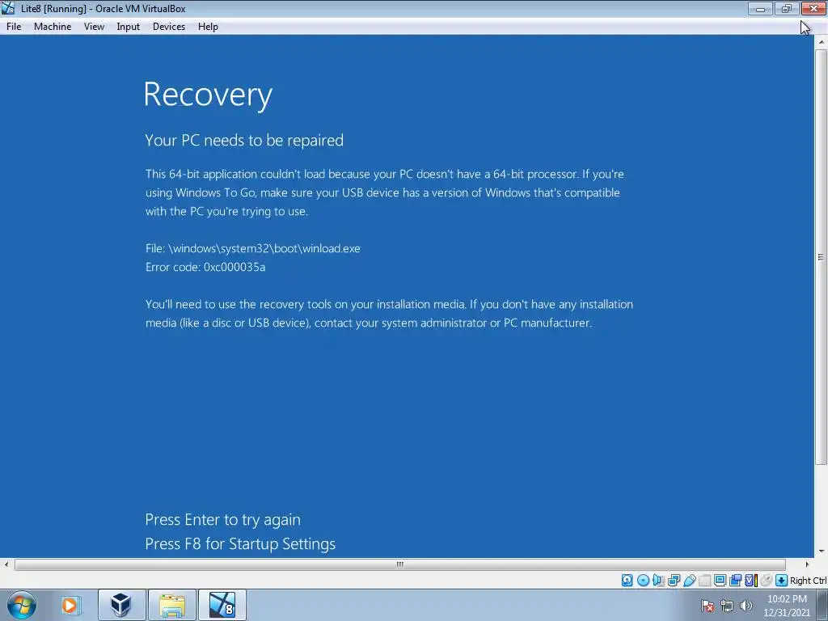Click the scroll down arrow
The height and width of the screenshot is (621, 828).
821,551
